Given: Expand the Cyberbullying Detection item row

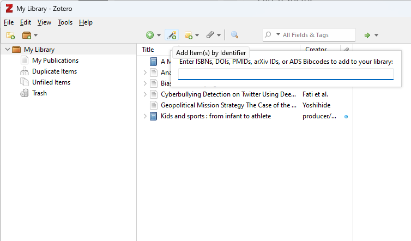Looking at the screenshot, I should coord(145,94).
